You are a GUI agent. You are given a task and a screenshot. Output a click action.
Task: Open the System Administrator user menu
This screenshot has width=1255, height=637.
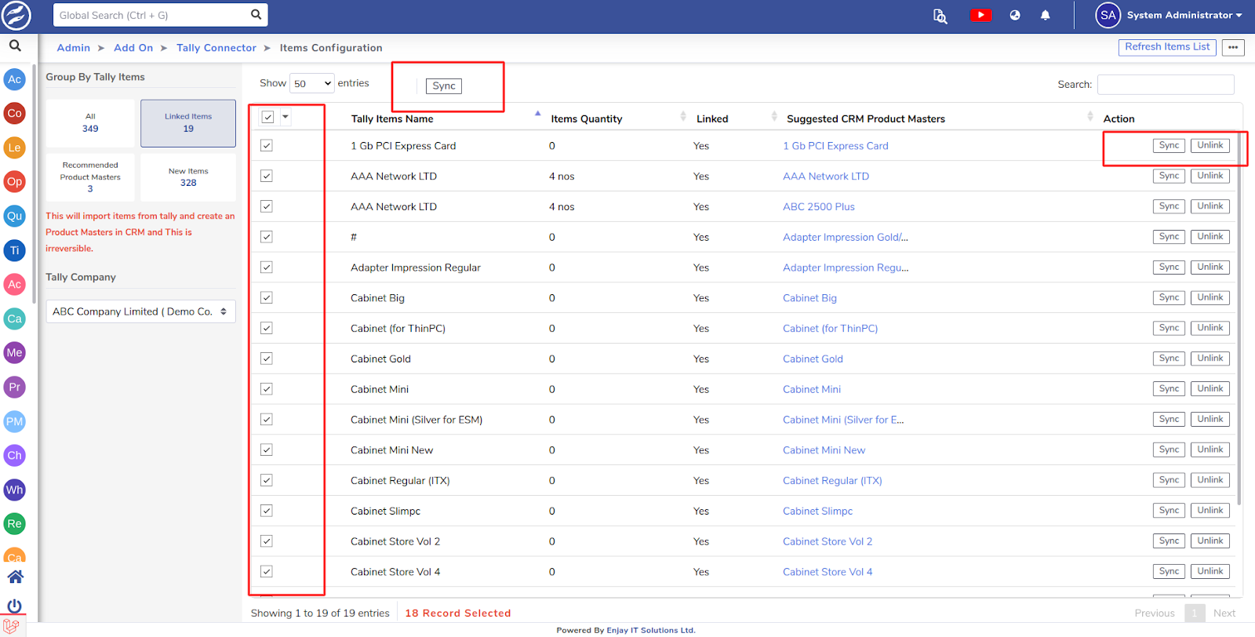(1184, 15)
